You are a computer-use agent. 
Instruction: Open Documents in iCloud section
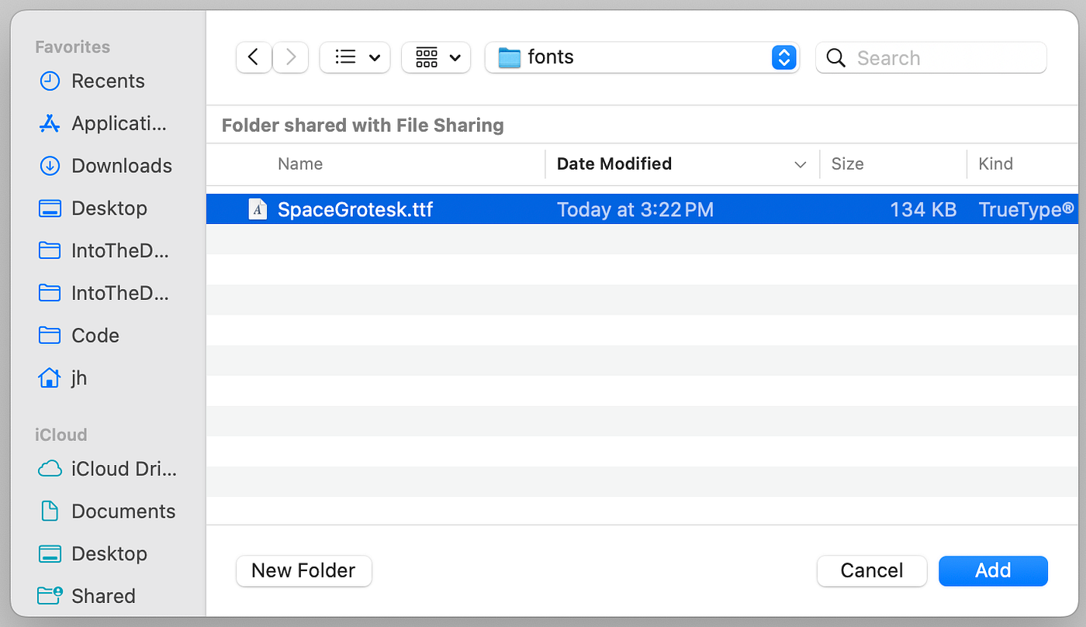123,512
